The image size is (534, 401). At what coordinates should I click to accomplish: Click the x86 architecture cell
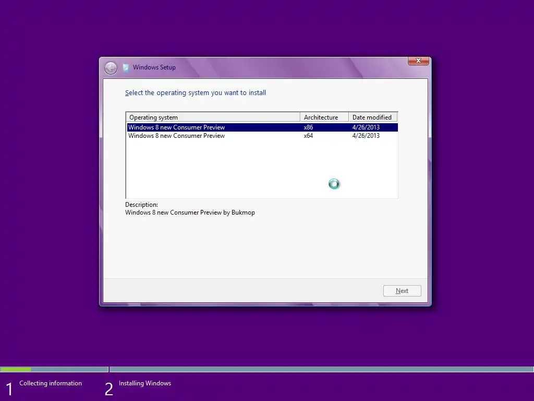[x=308, y=127]
